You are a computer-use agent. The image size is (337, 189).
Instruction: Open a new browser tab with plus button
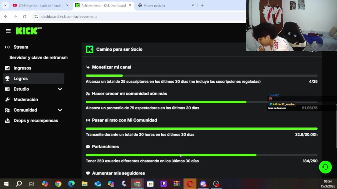point(202,5)
